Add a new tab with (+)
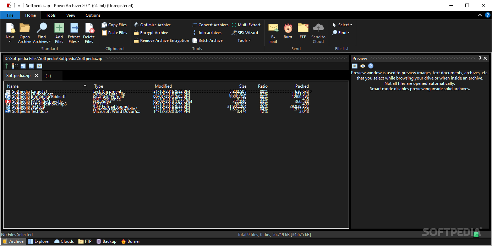The width and height of the screenshot is (492, 246). (48, 76)
